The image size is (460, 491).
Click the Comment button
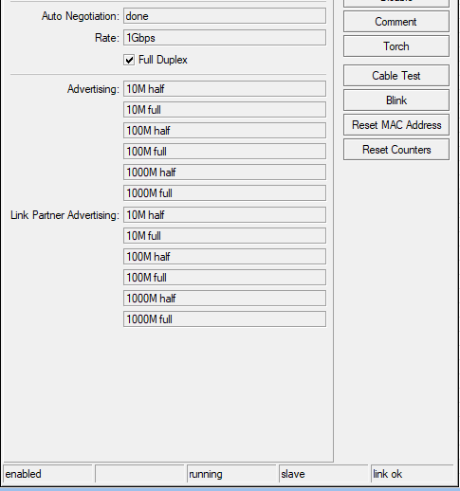pyautogui.click(x=396, y=22)
